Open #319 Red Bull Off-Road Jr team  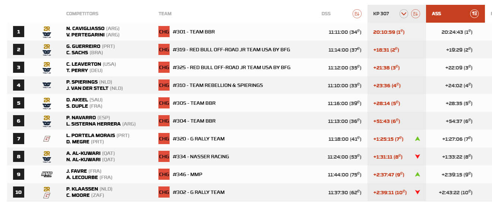click(231, 50)
